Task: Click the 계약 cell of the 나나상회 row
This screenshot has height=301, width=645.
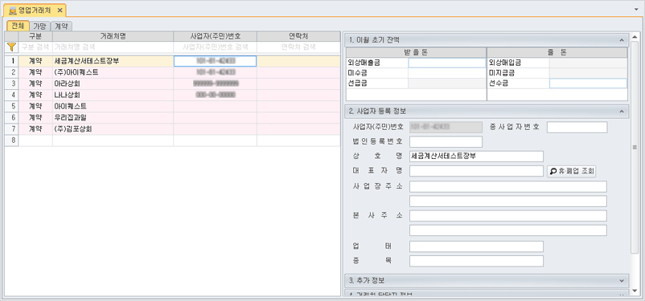Action: coord(35,95)
